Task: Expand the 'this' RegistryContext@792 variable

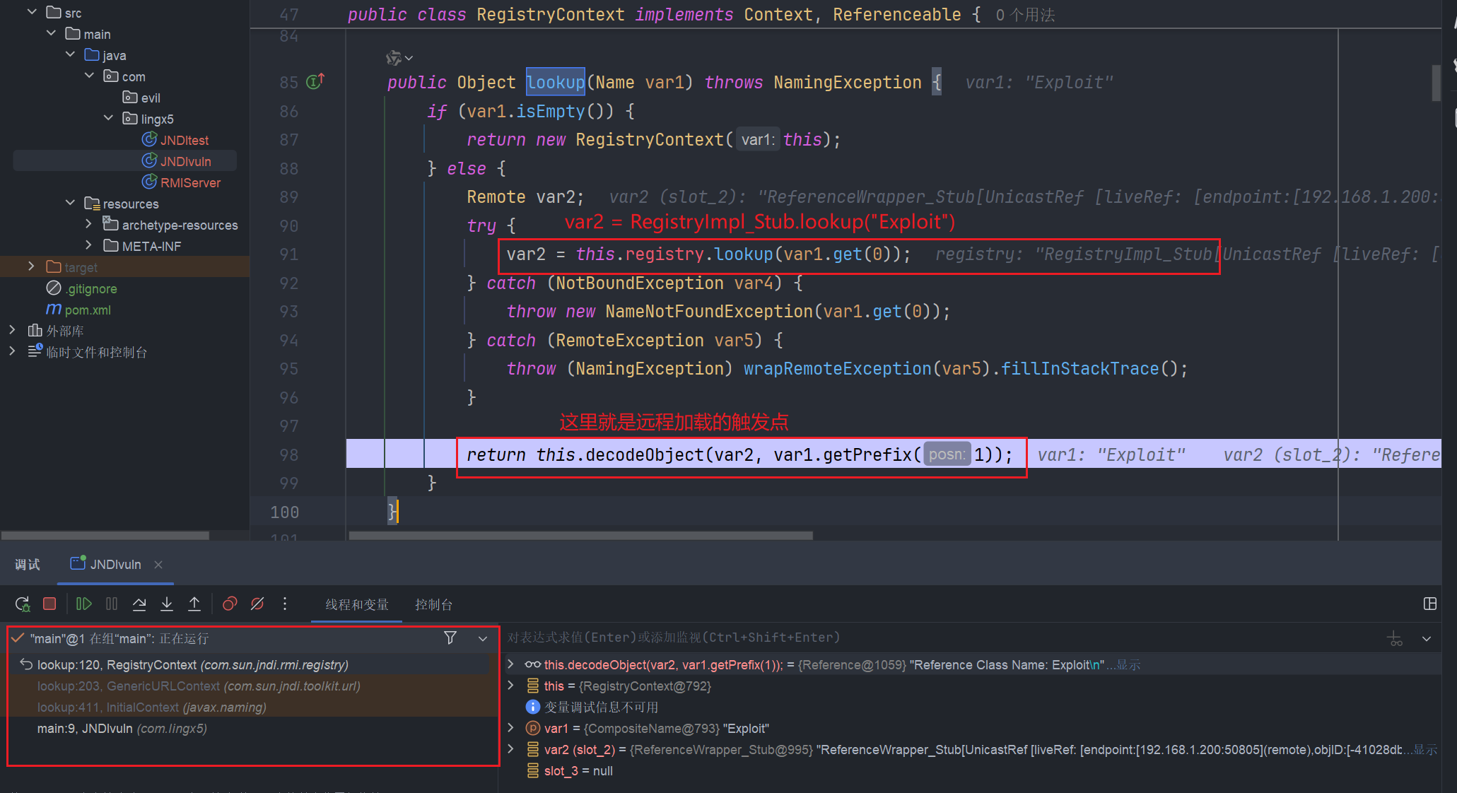Action: tap(511, 686)
